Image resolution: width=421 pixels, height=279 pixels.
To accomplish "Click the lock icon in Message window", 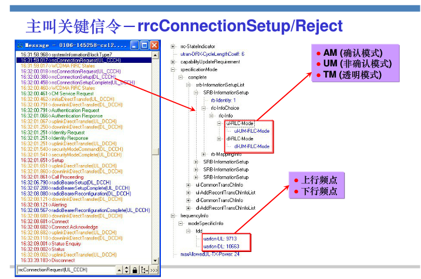I will (x=135, y=270).
